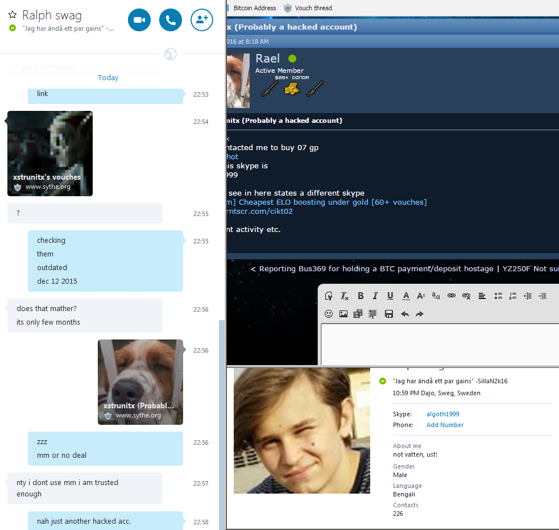
Task: Remove formatting in the forum editor
Action: click(345, 296)
